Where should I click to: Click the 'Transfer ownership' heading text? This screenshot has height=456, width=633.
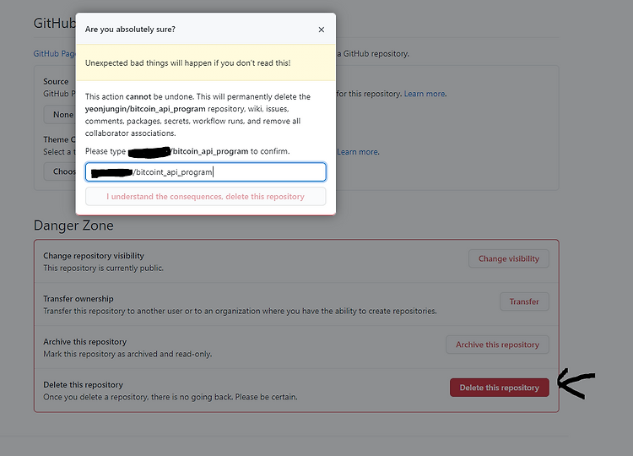[x=78, y=299]
